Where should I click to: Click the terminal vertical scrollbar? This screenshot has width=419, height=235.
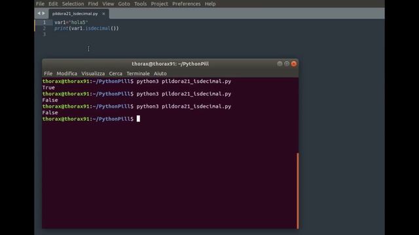pos(298,191)
